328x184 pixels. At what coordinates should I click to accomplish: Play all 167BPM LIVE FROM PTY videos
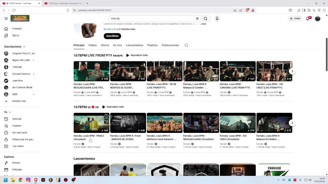(137, 55)
